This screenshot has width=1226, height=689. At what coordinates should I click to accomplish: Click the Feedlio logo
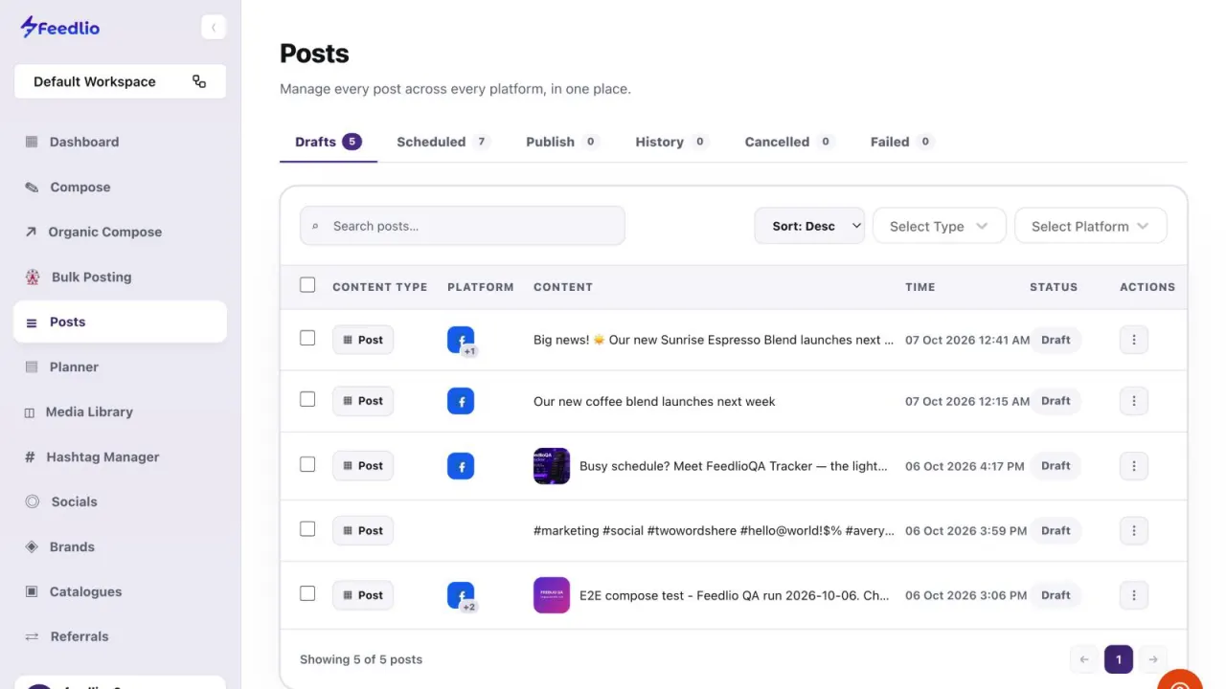tap(60, 27)
